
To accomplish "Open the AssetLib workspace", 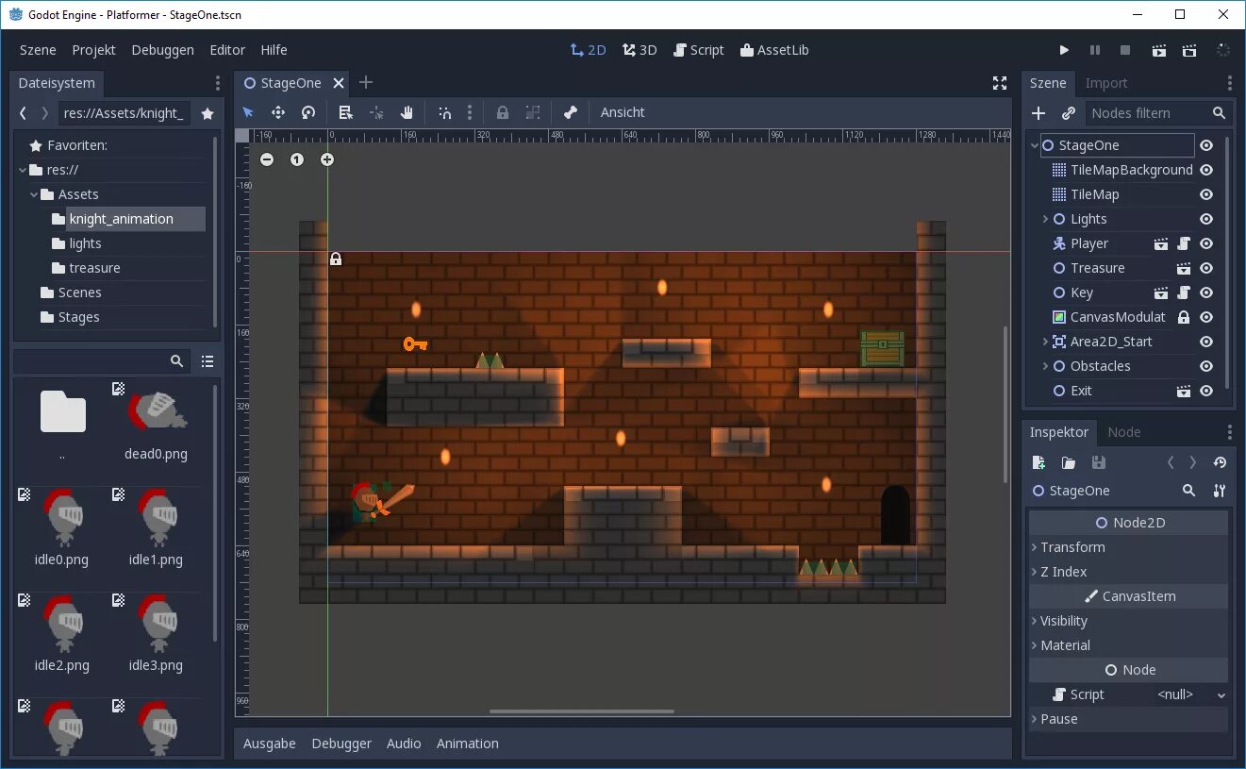I will click(x=774, y=50).
